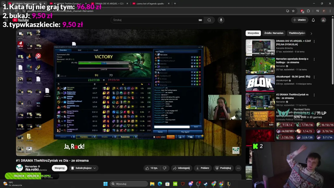Click the YouTube video player area
The width and height of the screenshot is (334, 188).
click(x=129, y=93)
